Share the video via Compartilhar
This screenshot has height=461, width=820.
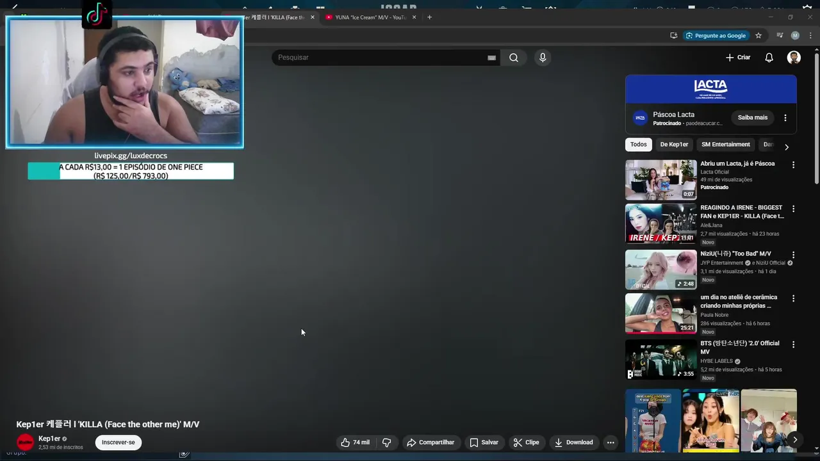pyautogui.click(x=430, y=442)
